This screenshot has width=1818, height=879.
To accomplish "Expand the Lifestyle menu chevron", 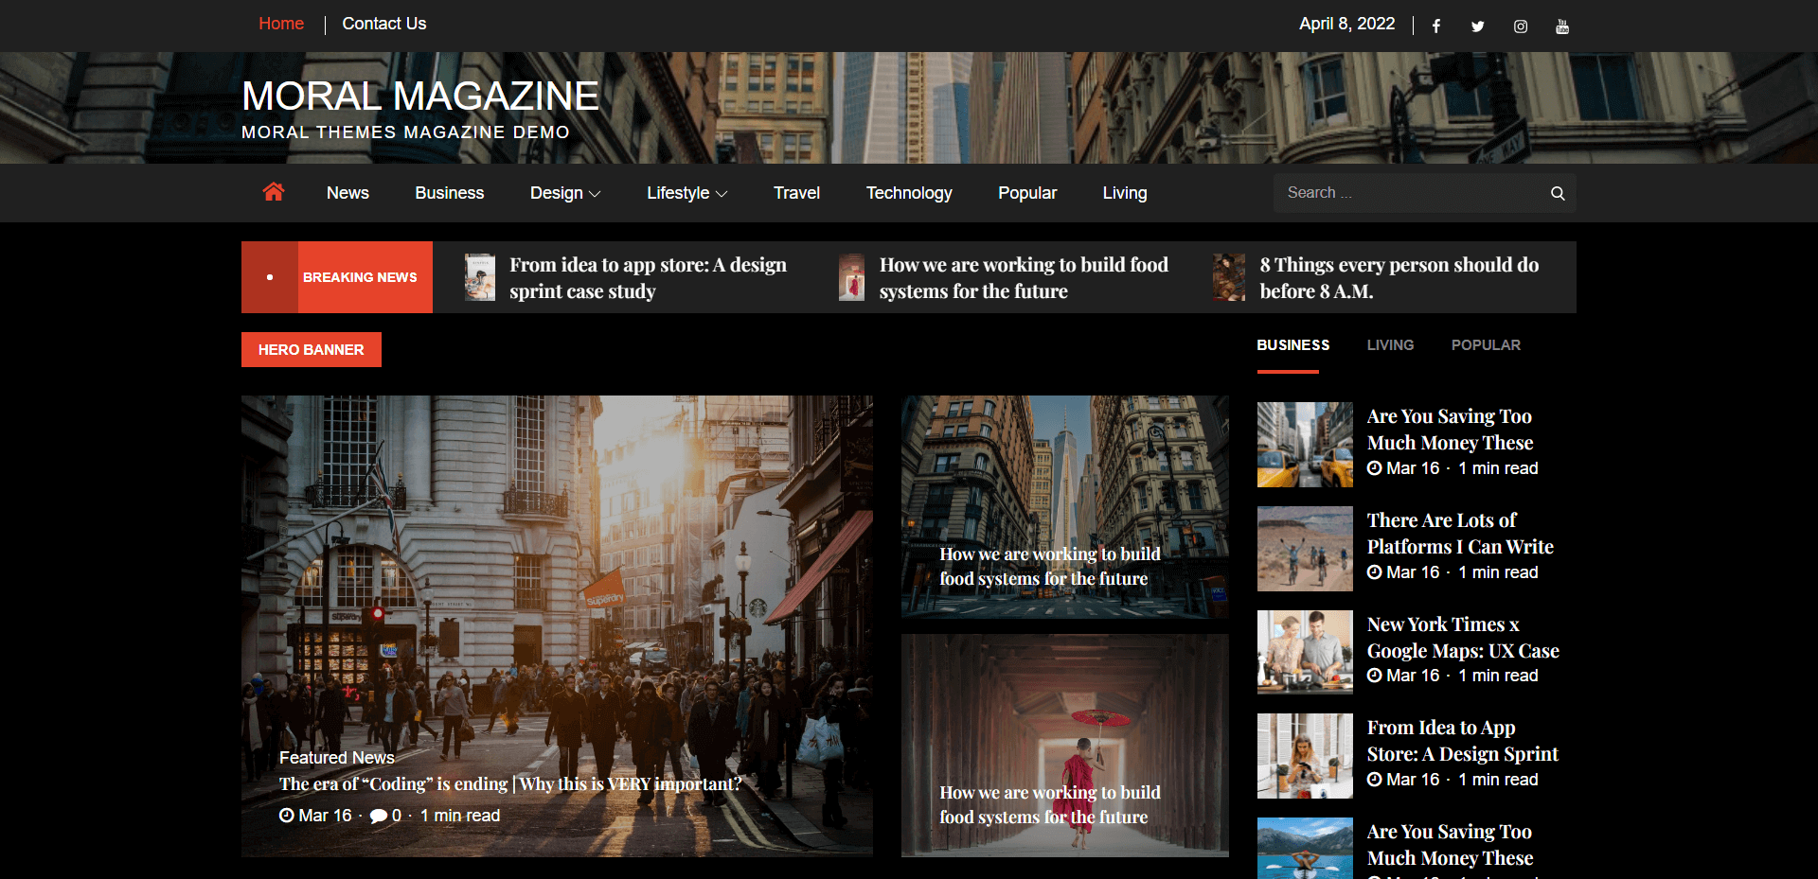I will pyautogui.click(x=722, y=194).
